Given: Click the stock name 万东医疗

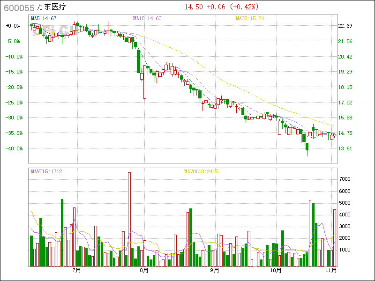Looking at the screenshot, I should (51, 7).
